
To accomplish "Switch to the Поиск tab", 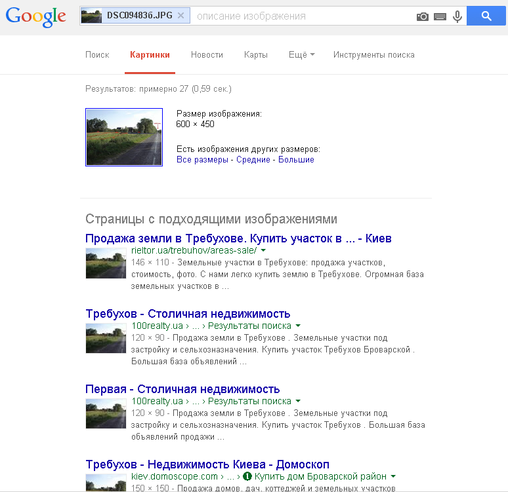I will pyautogui.click(x=97, y=55).
